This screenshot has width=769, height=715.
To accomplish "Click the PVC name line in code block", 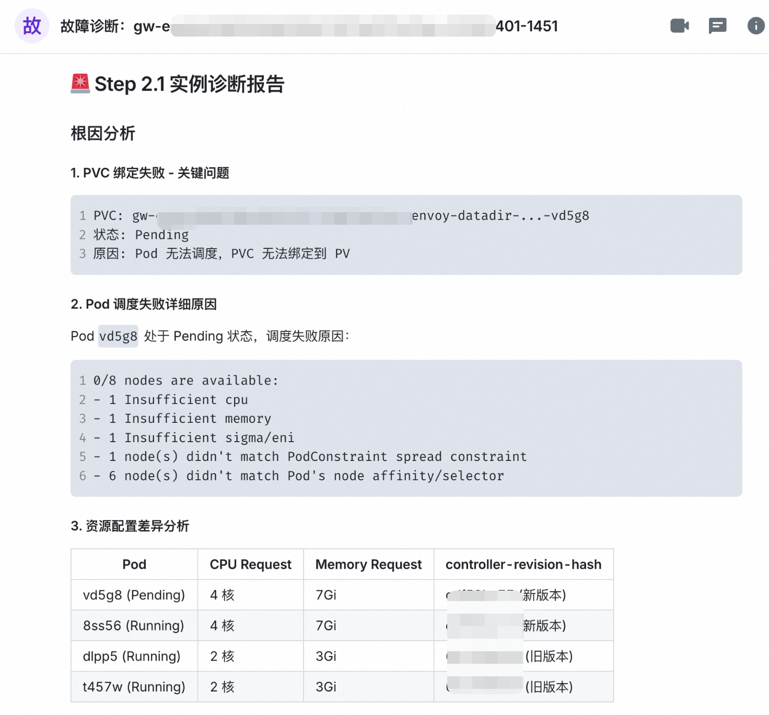I will (341, 216).
